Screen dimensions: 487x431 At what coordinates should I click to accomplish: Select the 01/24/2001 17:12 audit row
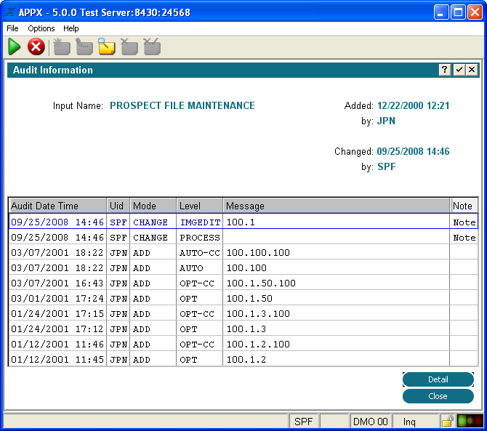point(243,329)
